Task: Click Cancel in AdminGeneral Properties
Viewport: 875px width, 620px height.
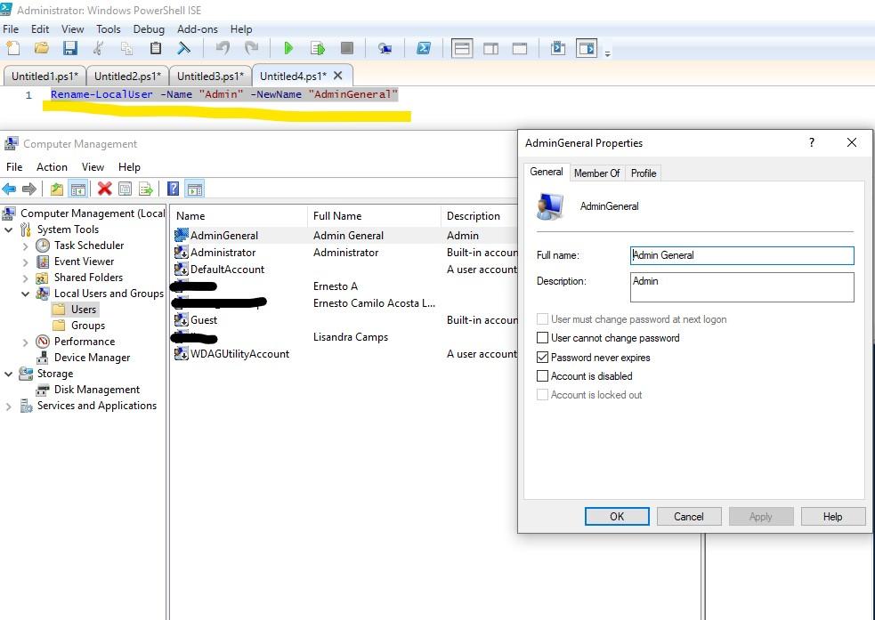Action: (x=689, y=516)
